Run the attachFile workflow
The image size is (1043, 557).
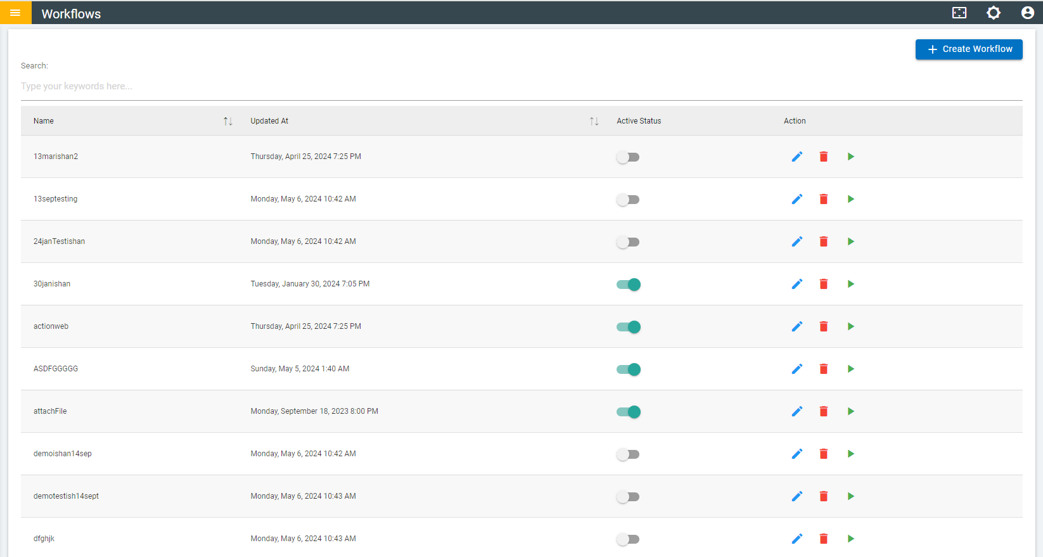[851, 411]
